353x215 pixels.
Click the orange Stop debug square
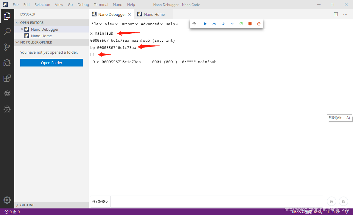250,24
